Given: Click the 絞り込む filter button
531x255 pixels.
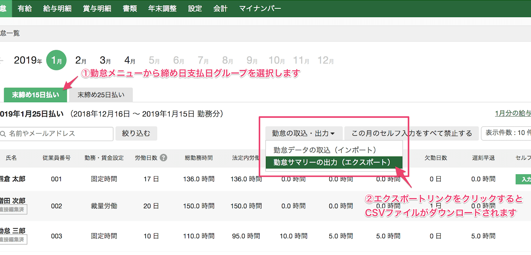Looking at the screenshot, I should point(136,133).
